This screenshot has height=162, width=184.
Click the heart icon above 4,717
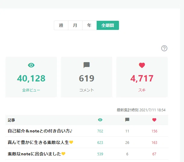(142, 65)
